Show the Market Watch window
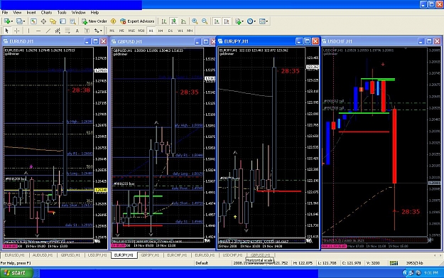This screenshot has height=278, width=444. (33, 21)
